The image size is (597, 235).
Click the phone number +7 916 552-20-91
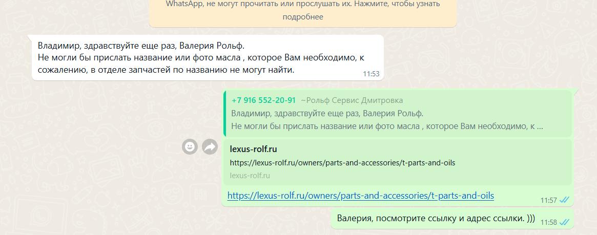point(263,100)
